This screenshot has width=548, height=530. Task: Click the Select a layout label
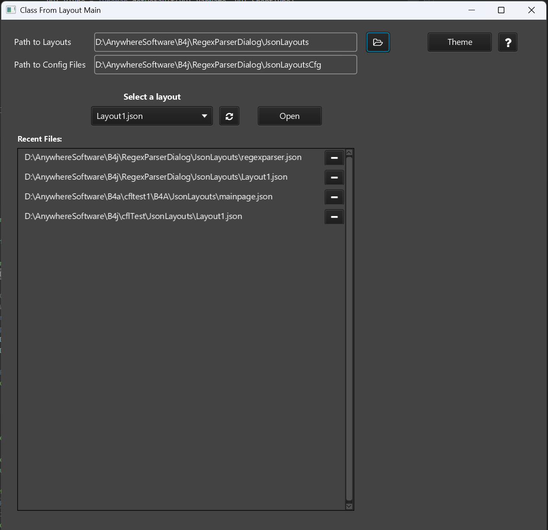[x=152, y=97]
